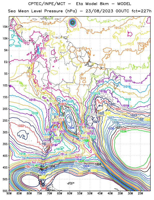Select the 10N latitude label
The height and width of the screenshot is (200, 154).
(x=5, y=38)
